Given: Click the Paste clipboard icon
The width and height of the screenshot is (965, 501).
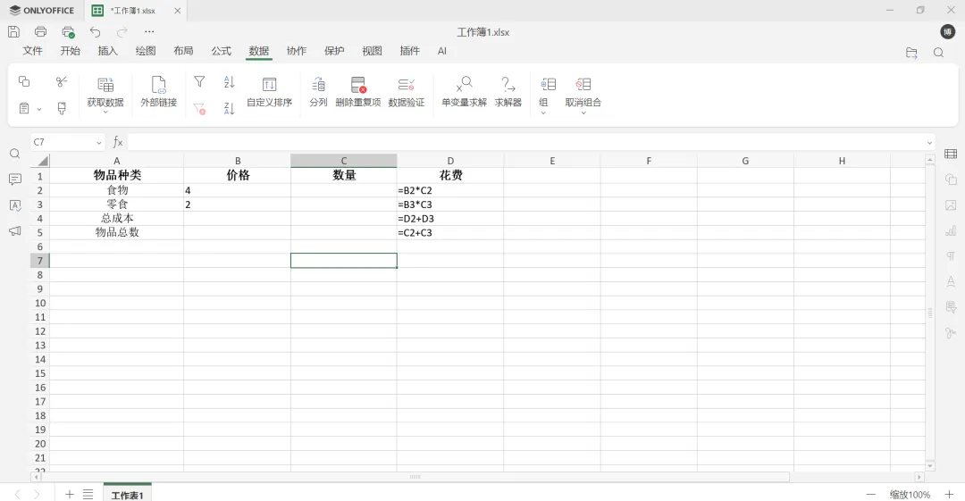Looking at the screenshot, I should pos(24,108).
